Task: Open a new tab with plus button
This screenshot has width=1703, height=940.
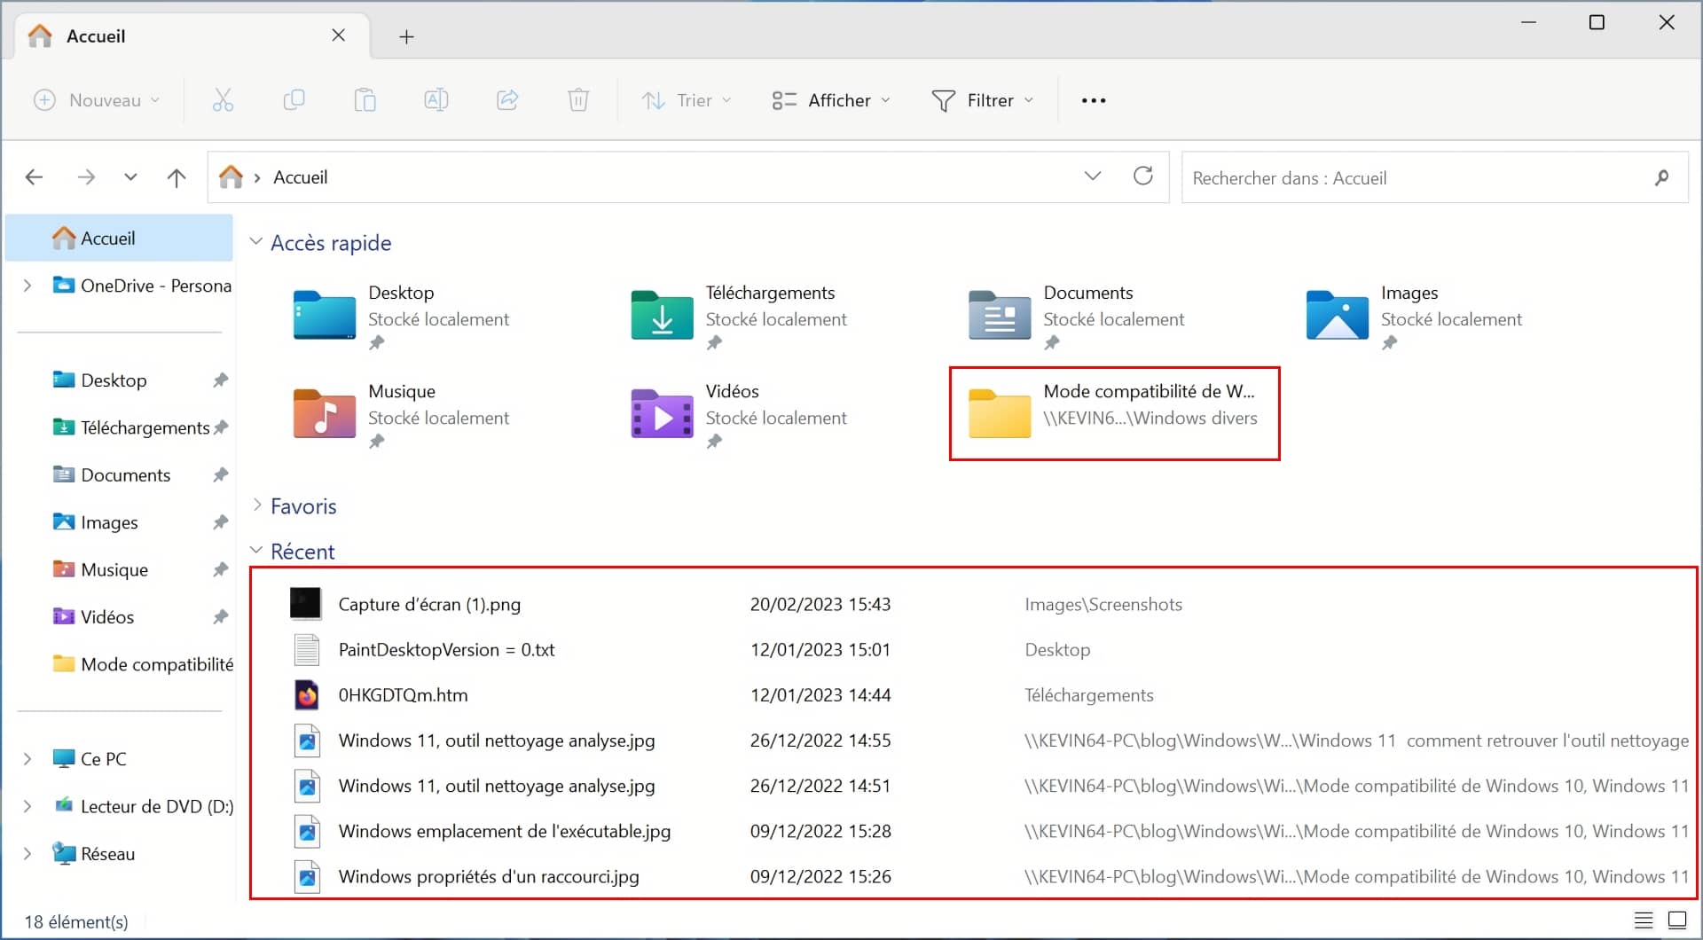Action: (406, 36)
